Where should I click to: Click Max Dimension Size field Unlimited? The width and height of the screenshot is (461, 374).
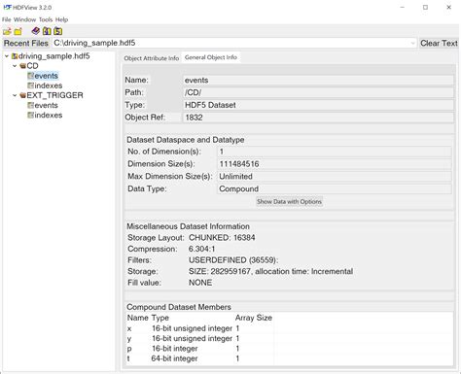pos(335,177)
